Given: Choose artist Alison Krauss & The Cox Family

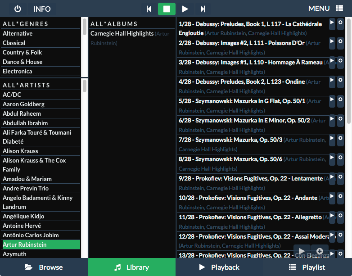Looking at the screenshot, I should pyautogui.click(x=41, y=165).
